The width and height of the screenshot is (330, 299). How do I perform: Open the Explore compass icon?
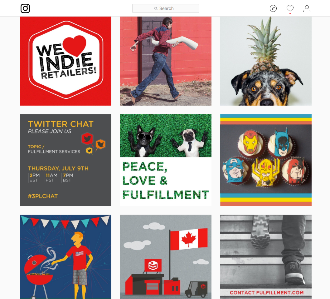click(273, 8)
